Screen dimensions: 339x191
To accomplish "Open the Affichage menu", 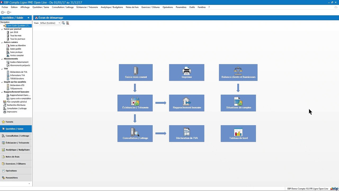I will click(25, 7).
